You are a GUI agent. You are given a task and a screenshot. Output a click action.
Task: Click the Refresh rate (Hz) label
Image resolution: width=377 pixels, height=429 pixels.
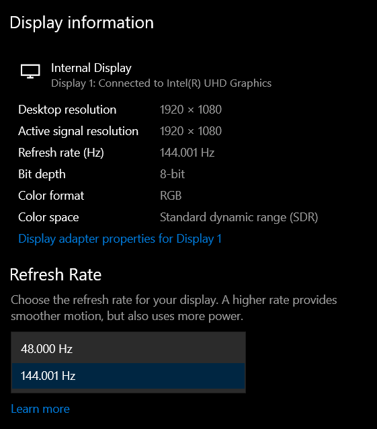click(61, 153)
